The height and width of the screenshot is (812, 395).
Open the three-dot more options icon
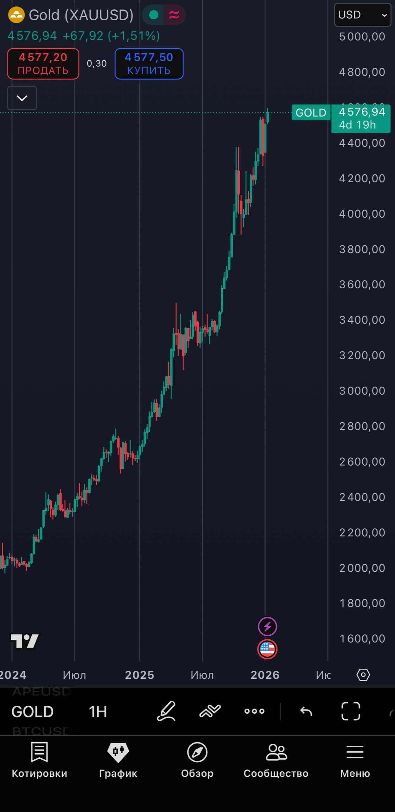[x=254, y=711]
